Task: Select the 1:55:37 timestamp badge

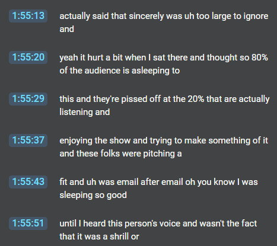Action: [x=28, y=140]
